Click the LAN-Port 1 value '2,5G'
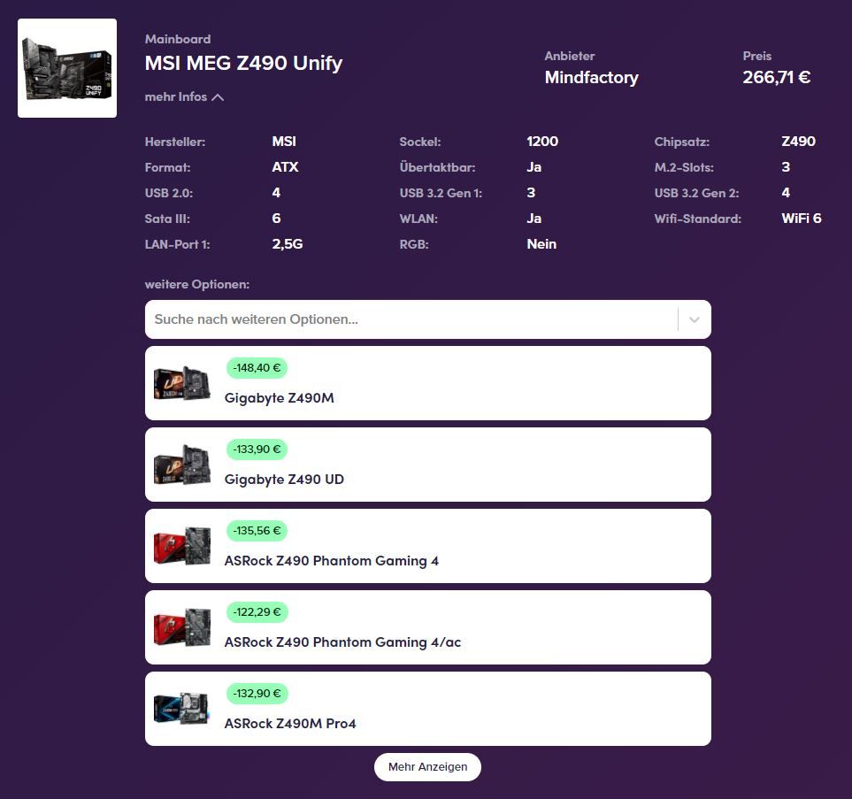Viewport: 852px width, 799px height. [288, 243]
